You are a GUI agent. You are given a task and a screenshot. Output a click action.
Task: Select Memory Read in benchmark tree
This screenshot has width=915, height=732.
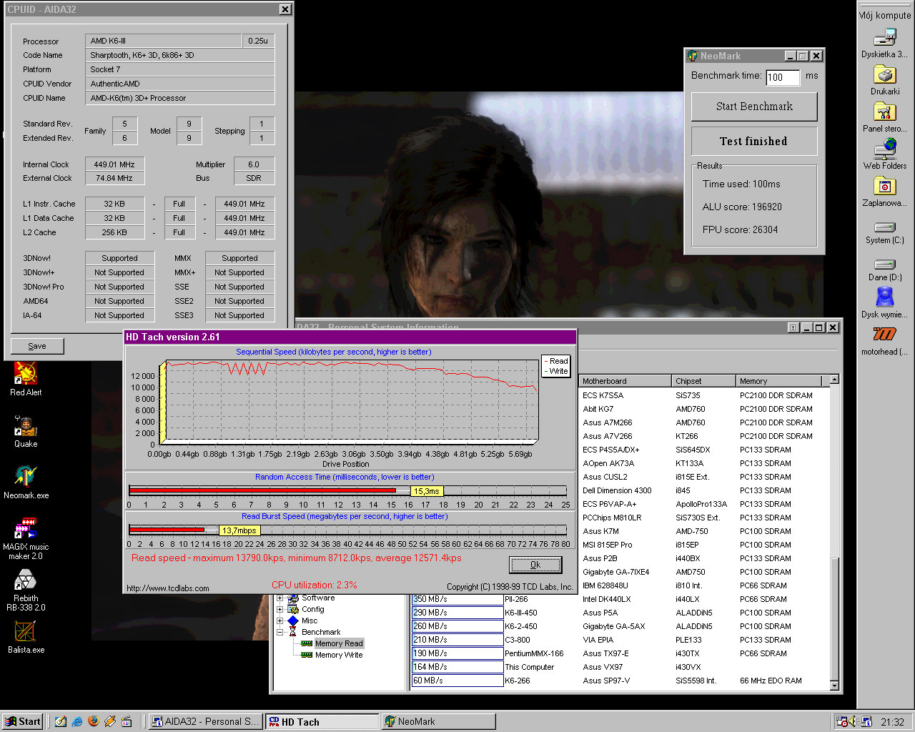click(x=339, y=643)
